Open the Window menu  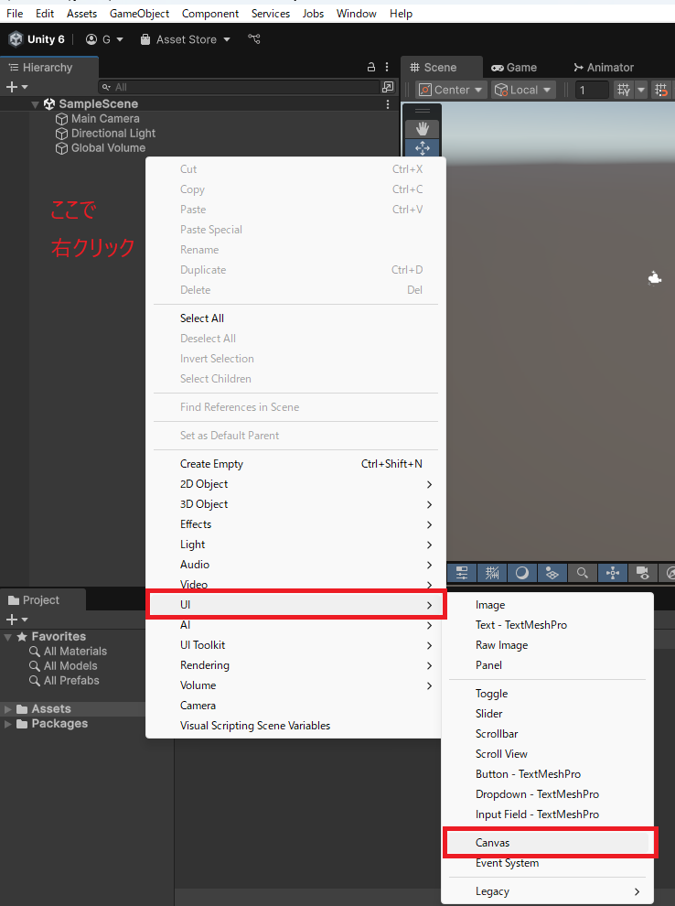tap(357, 14)
